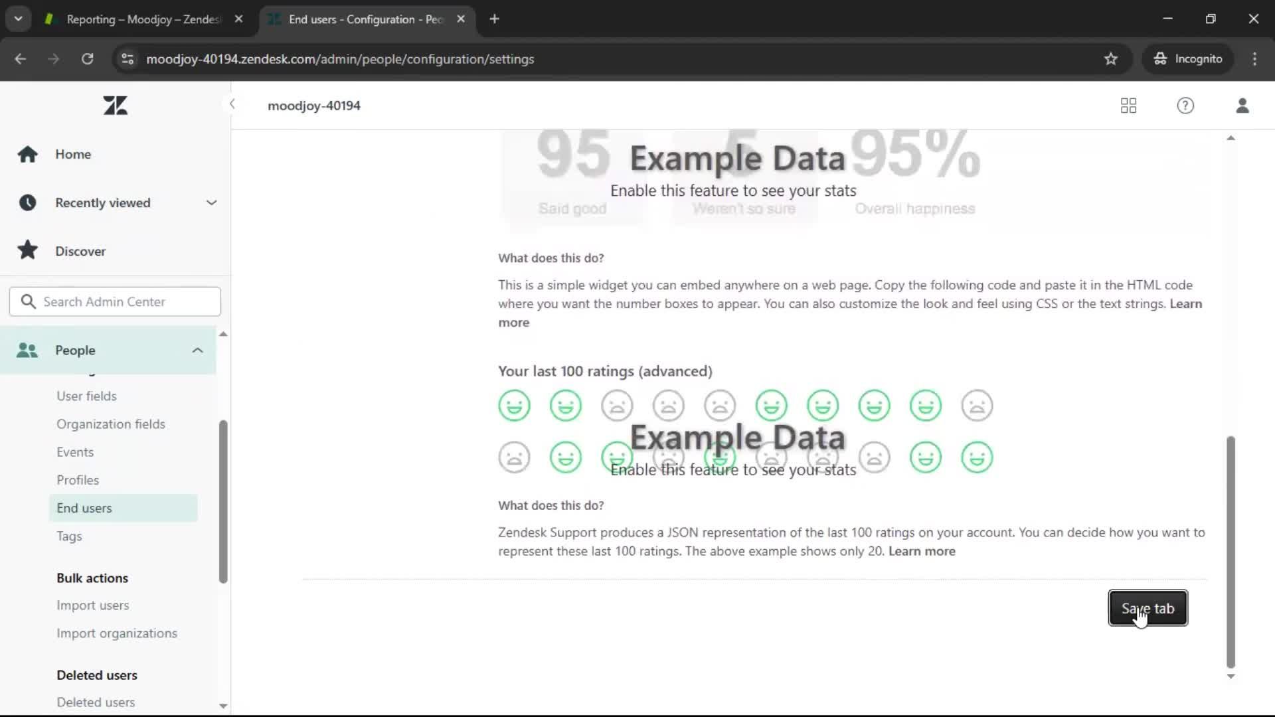
Task: Bookmark this page with the star icon
Action: [x=1111, y=59]
